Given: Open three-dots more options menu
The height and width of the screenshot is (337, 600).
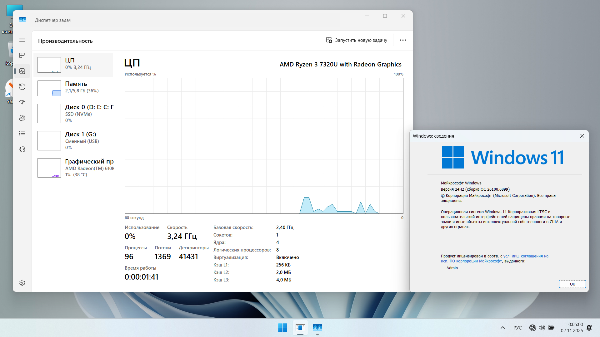Looking at the screenshot, I should coord(403,40).
